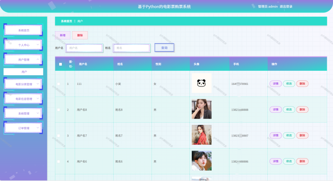The height and width of the screenshot is (181, 333).
Task: Check the checkbox for row 用户名7
Action: pos(59,136)
